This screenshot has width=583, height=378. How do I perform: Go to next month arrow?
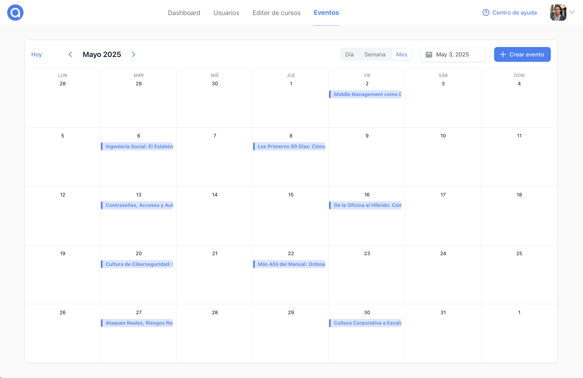pyautogui.click(x=133, y=54)
